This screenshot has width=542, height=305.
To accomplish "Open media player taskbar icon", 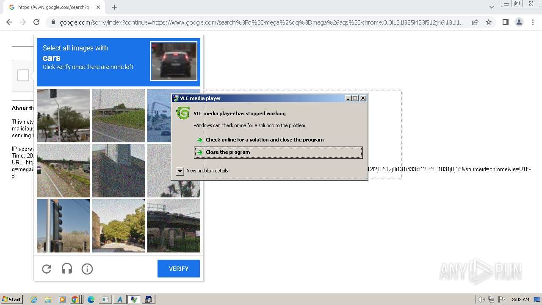I will [x=62, y=299].
